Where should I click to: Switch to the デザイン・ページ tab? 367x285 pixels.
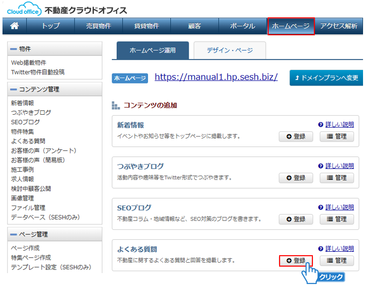229,51
